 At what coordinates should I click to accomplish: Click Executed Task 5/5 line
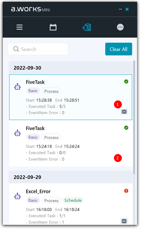[x=46, y=107]
